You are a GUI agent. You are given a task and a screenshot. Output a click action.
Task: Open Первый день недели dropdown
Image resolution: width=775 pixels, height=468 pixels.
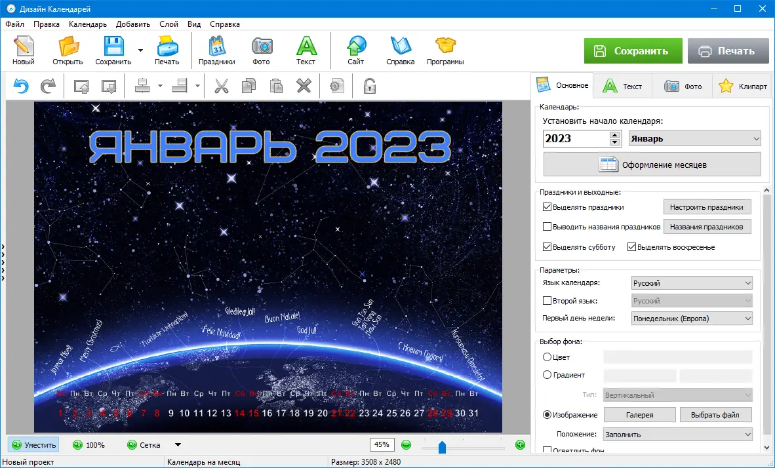[692, 319]
